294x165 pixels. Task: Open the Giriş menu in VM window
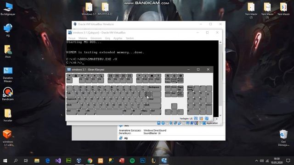[x=107, y=38]
